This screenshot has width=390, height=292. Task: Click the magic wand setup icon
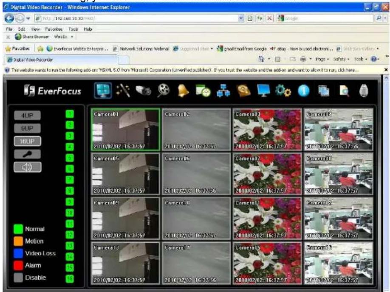point(123,91)
